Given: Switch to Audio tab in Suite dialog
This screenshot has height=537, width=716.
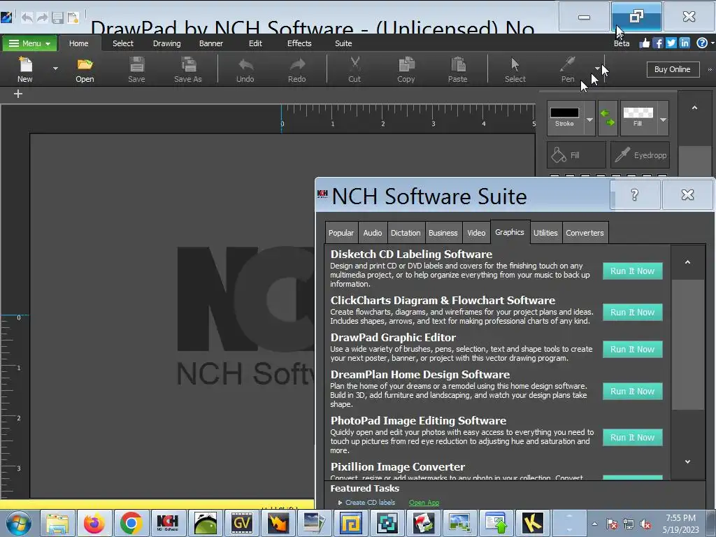Looking at the screenshot, I should coord(373,233).
